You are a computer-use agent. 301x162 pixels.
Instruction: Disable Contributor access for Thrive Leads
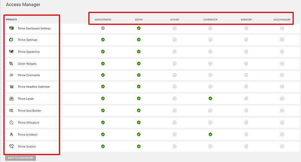210,98
